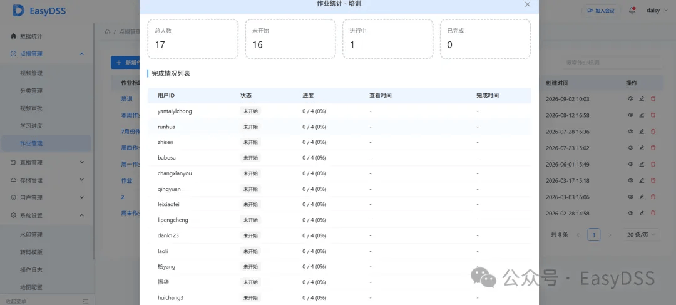Click the EasyDSS logo icon

[18, 11]
